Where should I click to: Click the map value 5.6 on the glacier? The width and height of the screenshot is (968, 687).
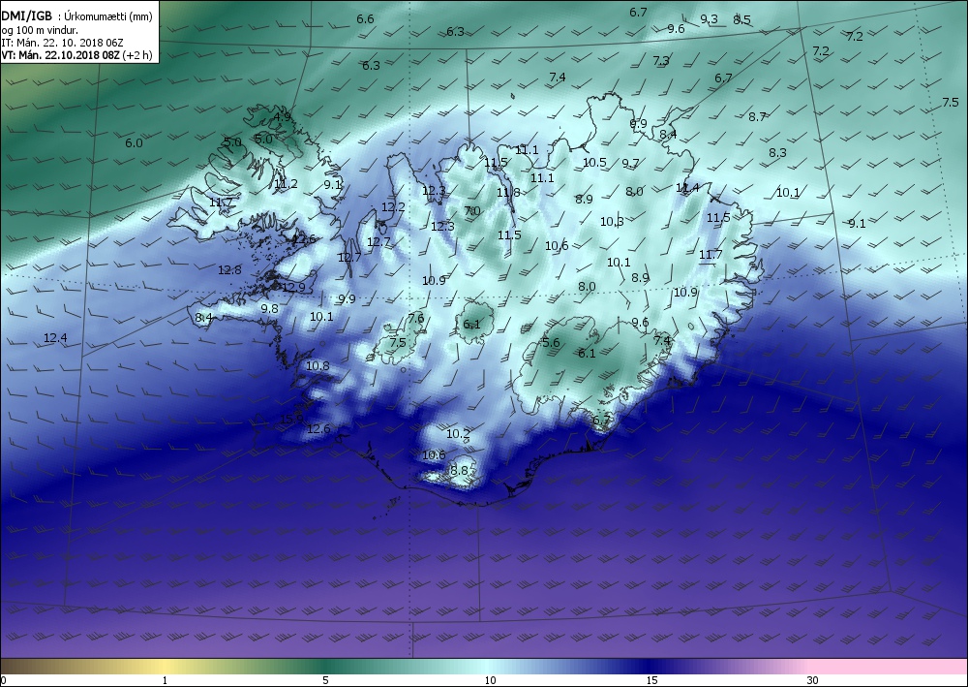(550, 342)
